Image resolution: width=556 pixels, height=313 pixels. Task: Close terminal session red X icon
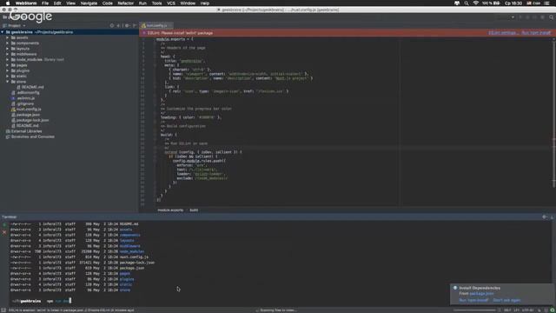coord(4,232)
